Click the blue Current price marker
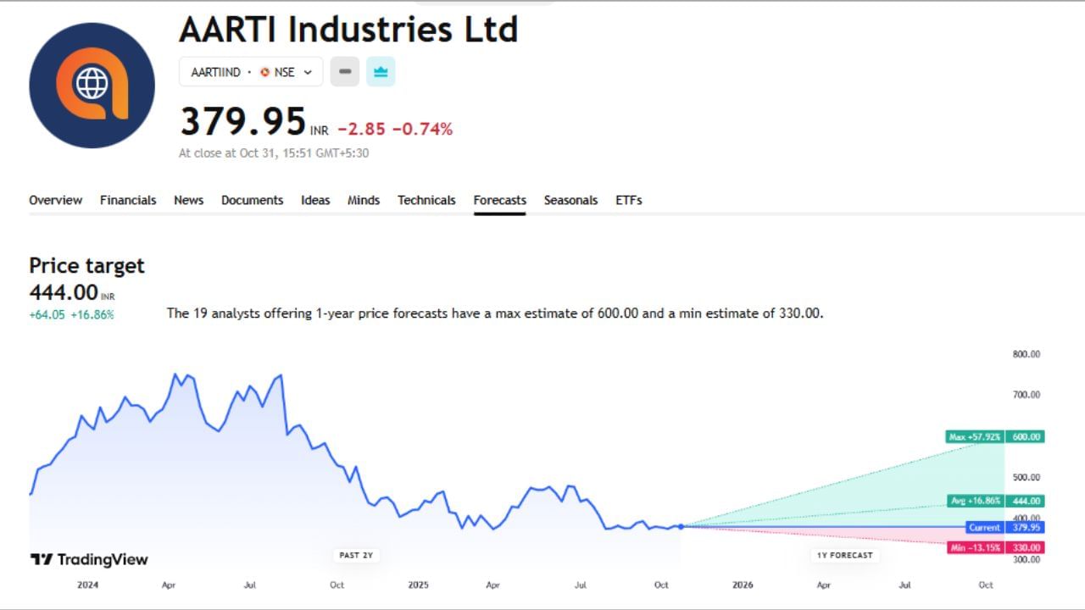 click(984, 527)
